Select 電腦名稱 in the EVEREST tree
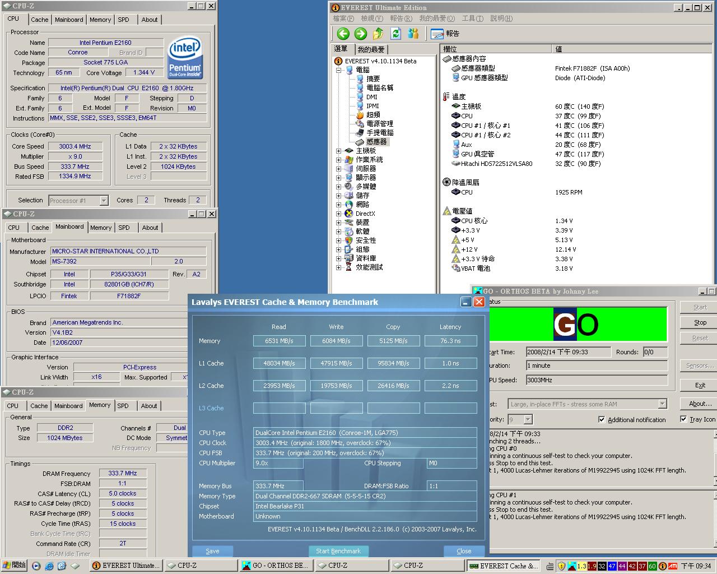The image size is (717, 574). click(x=380, y=88)
